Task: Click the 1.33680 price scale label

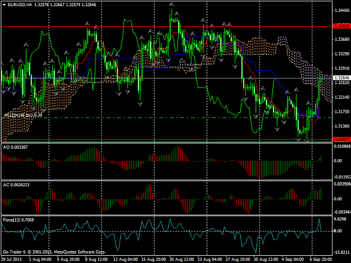Action: pos(342,39)
